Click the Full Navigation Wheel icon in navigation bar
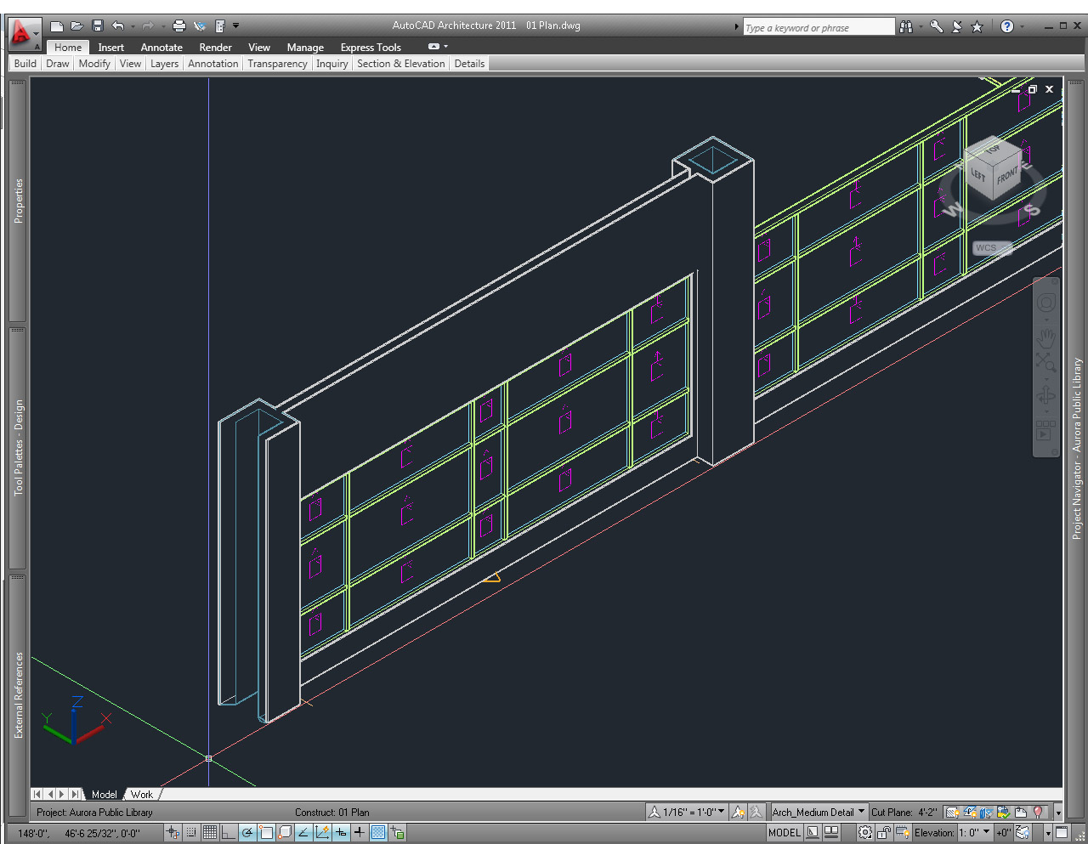Screen dimensions: 1088x844 click(1046, 303)
